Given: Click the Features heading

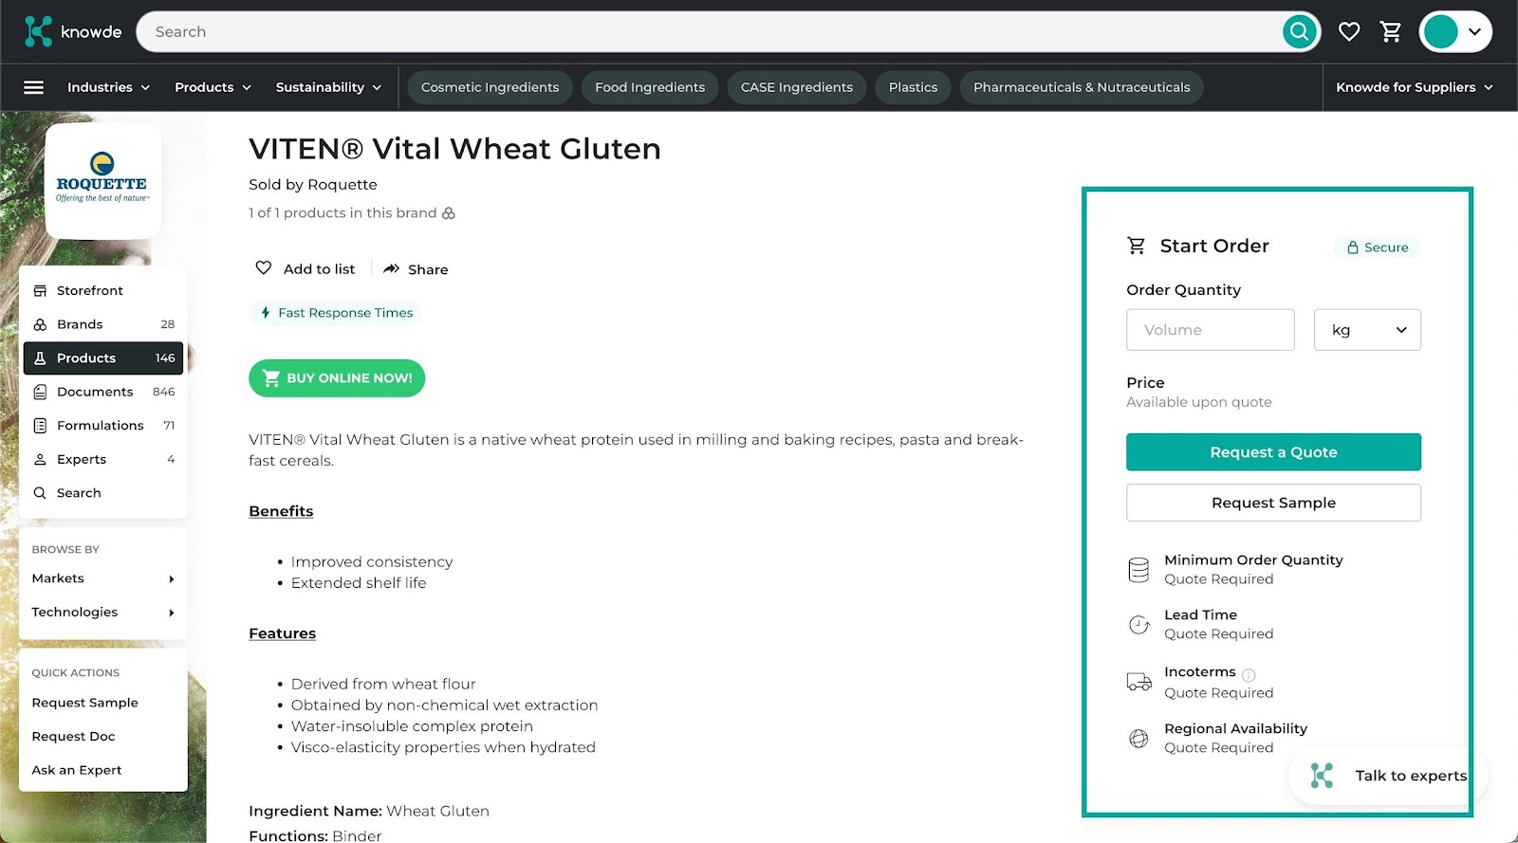Looking at the screenshot, I should 282,633.
